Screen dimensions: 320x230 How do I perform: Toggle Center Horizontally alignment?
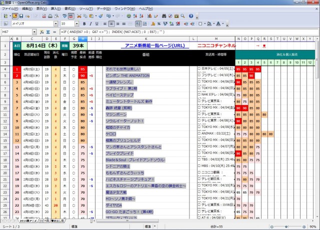pos(111,24)
